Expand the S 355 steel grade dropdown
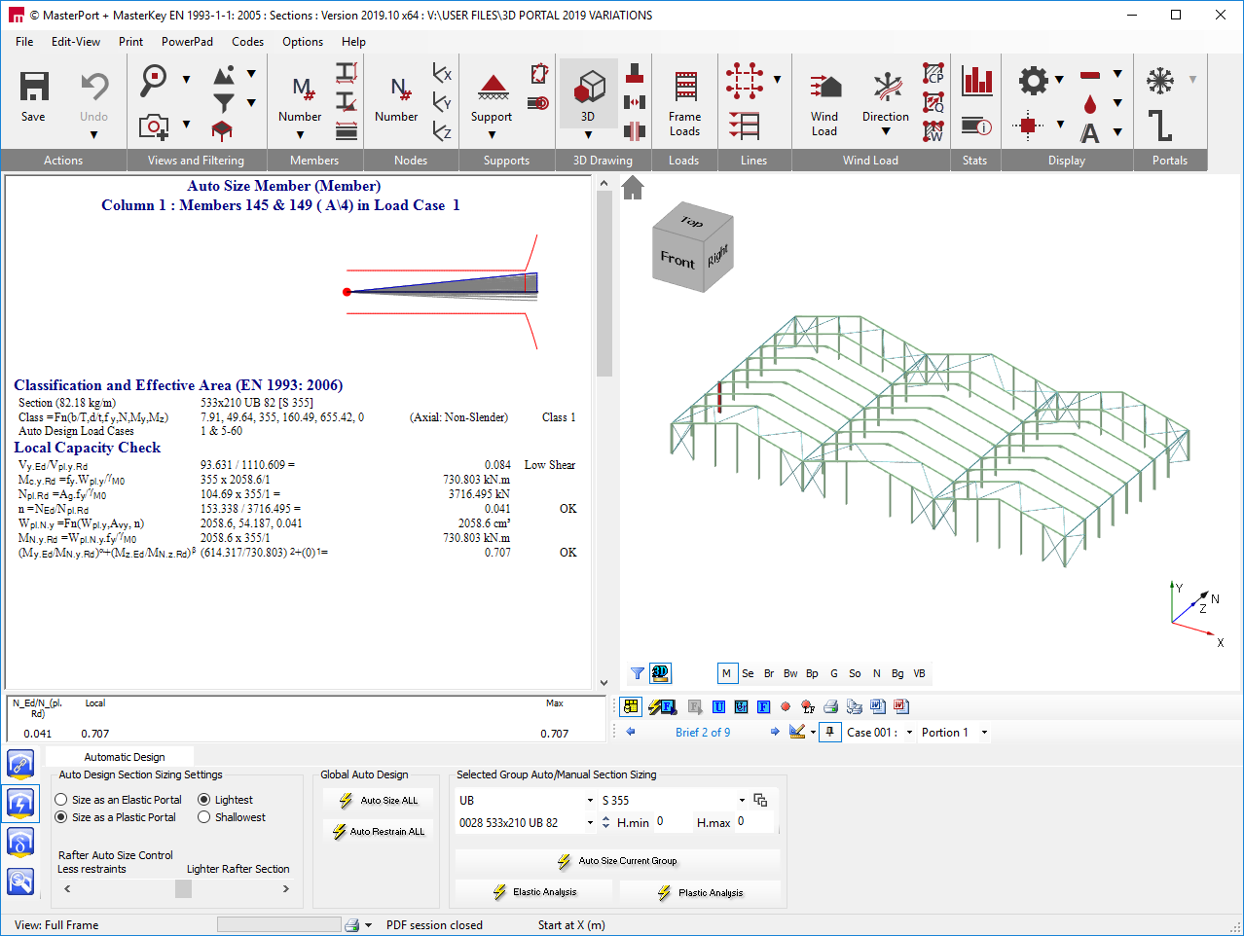 coord(742,801)
